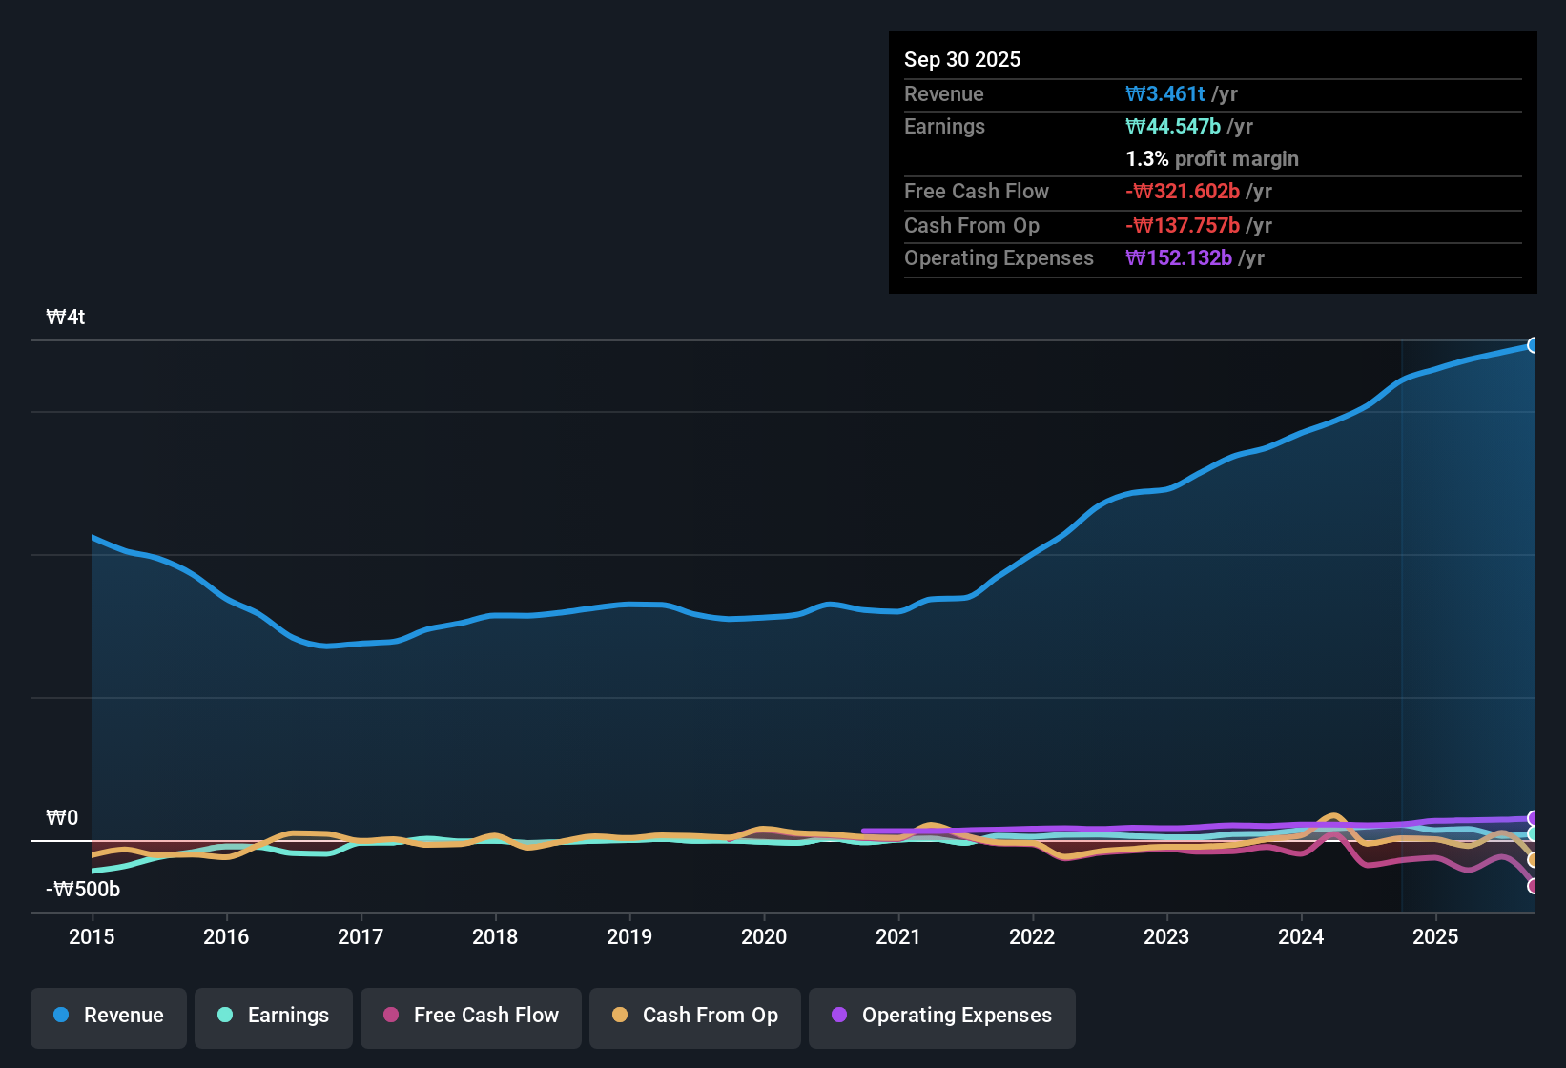Select the Revenue endpoint marker on the chart
This screenshot has height=1068, width=1566.
(1534, 344)
